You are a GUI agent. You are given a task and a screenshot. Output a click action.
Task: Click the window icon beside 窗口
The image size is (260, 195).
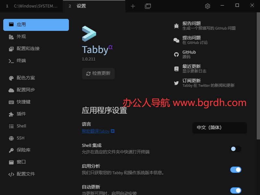(x=11, y=162)
